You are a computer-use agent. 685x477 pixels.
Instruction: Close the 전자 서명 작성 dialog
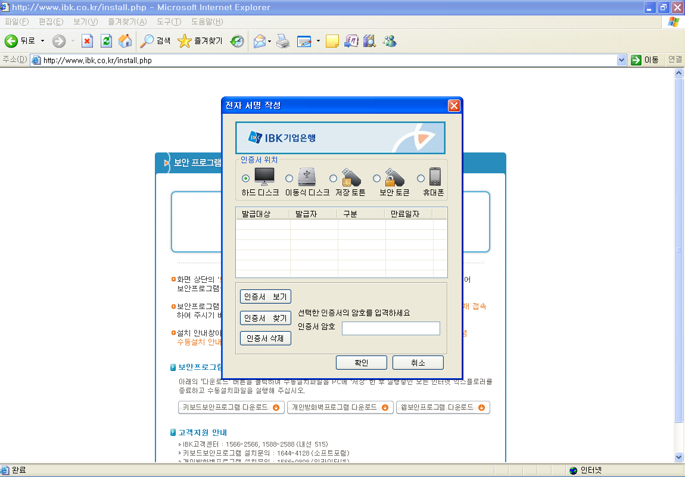[x=454, y=106]
